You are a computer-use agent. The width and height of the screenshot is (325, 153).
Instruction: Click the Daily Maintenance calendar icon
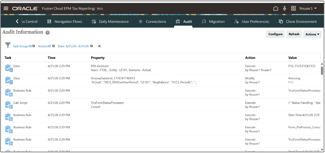(94, 22)
